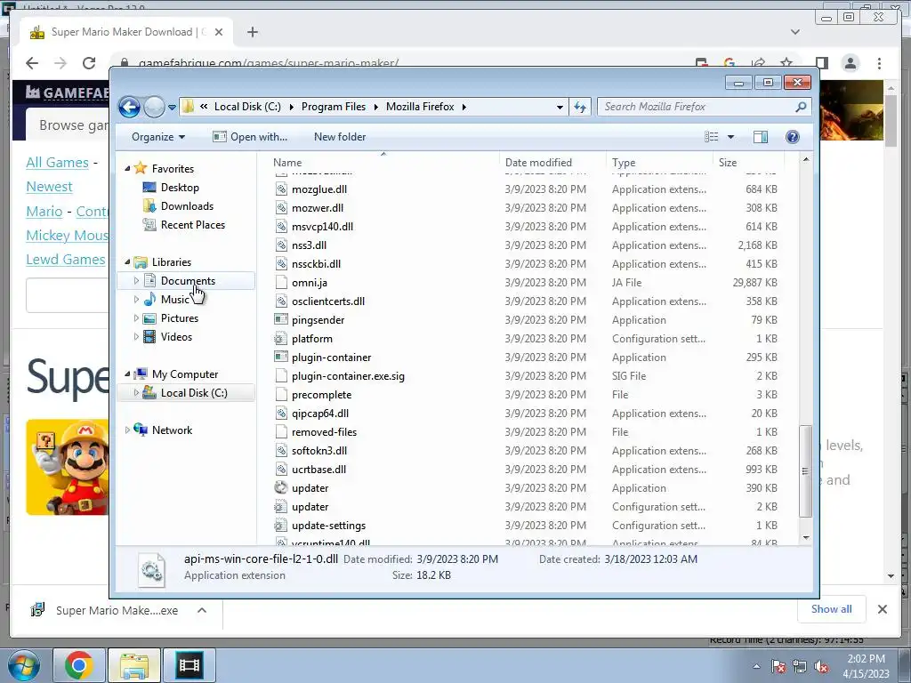Click the file list scroll down arrow
Screen dimensions: 911x683
click(806, 538)
